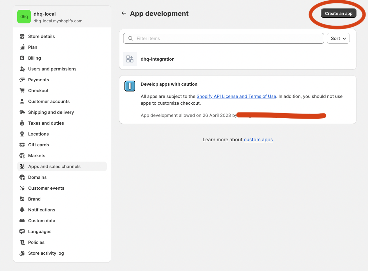Open the Plan settings page
The height and width of the screenshot is (271, 368).
(x=62, y=47)
